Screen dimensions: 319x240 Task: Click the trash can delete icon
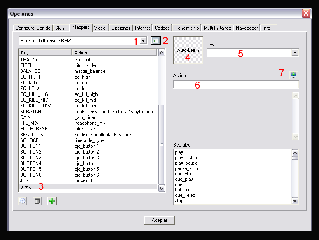pyautogui.click(x=37, y=201)
